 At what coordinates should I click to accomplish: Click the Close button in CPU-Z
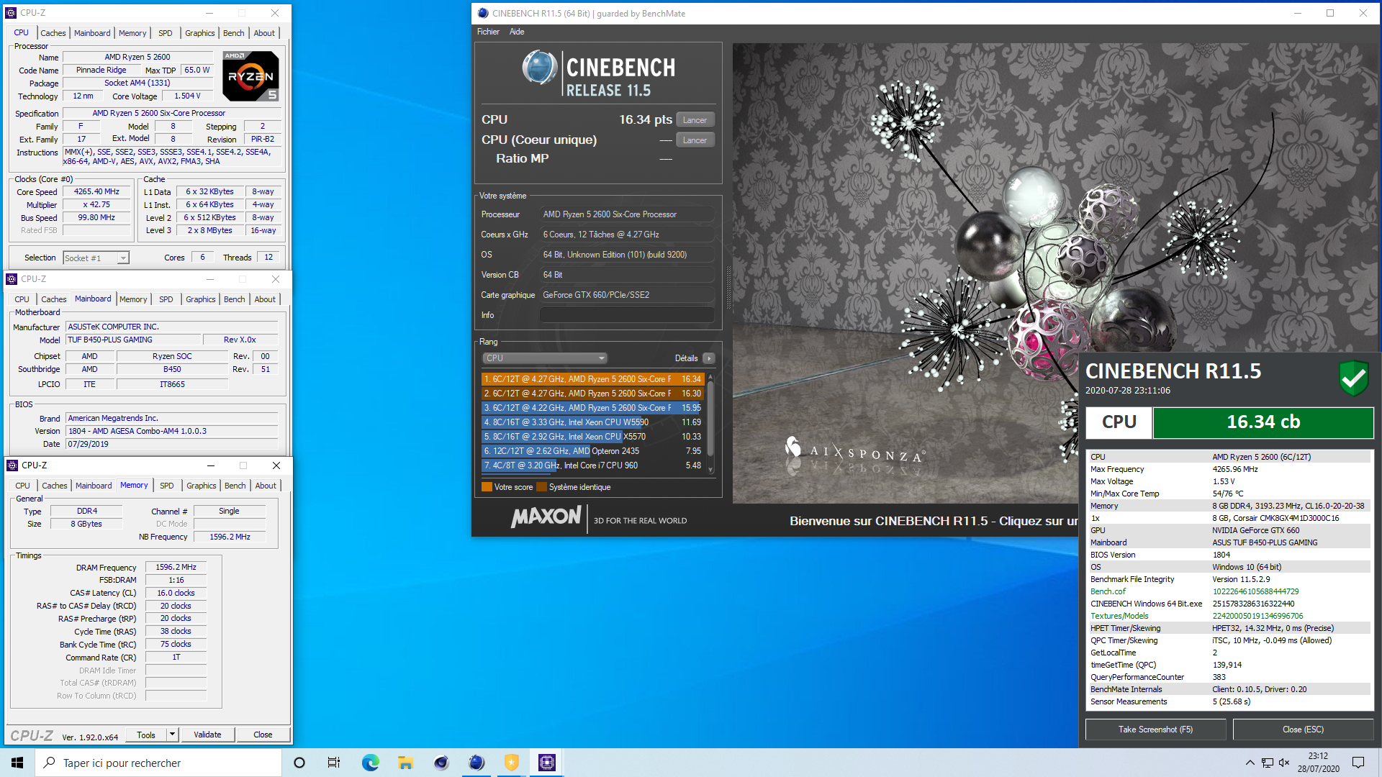coord(263,735)
